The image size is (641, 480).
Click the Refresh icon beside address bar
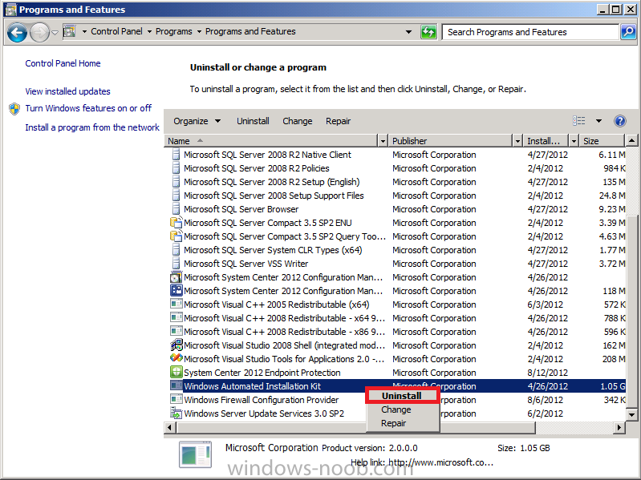[x=428, y=32]
